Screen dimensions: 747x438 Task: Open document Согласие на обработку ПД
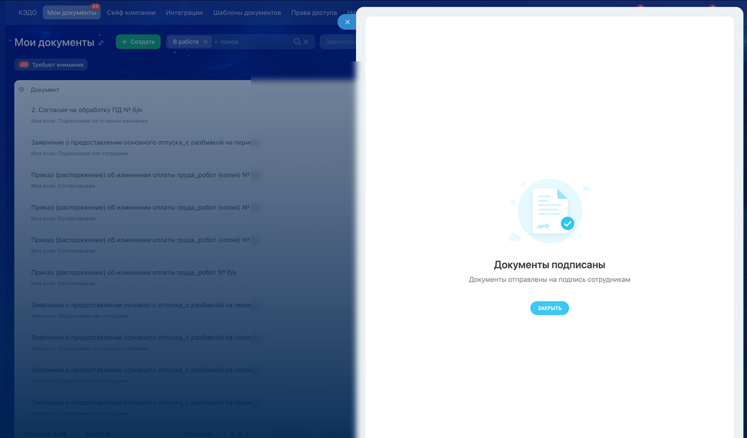[87, 110]
